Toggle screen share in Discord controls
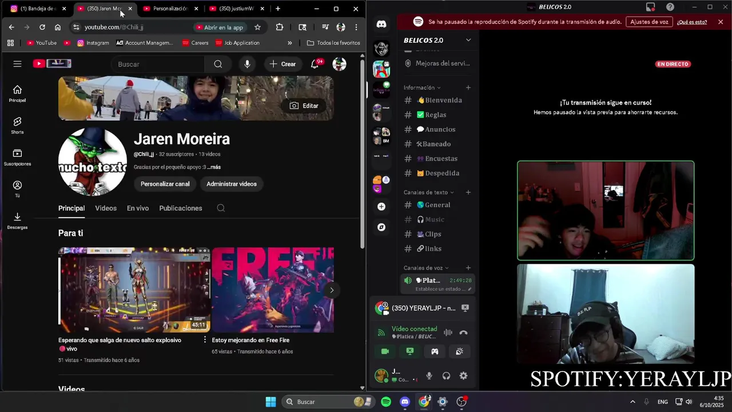This screenshot has width=732, height=412. point(410,351)
